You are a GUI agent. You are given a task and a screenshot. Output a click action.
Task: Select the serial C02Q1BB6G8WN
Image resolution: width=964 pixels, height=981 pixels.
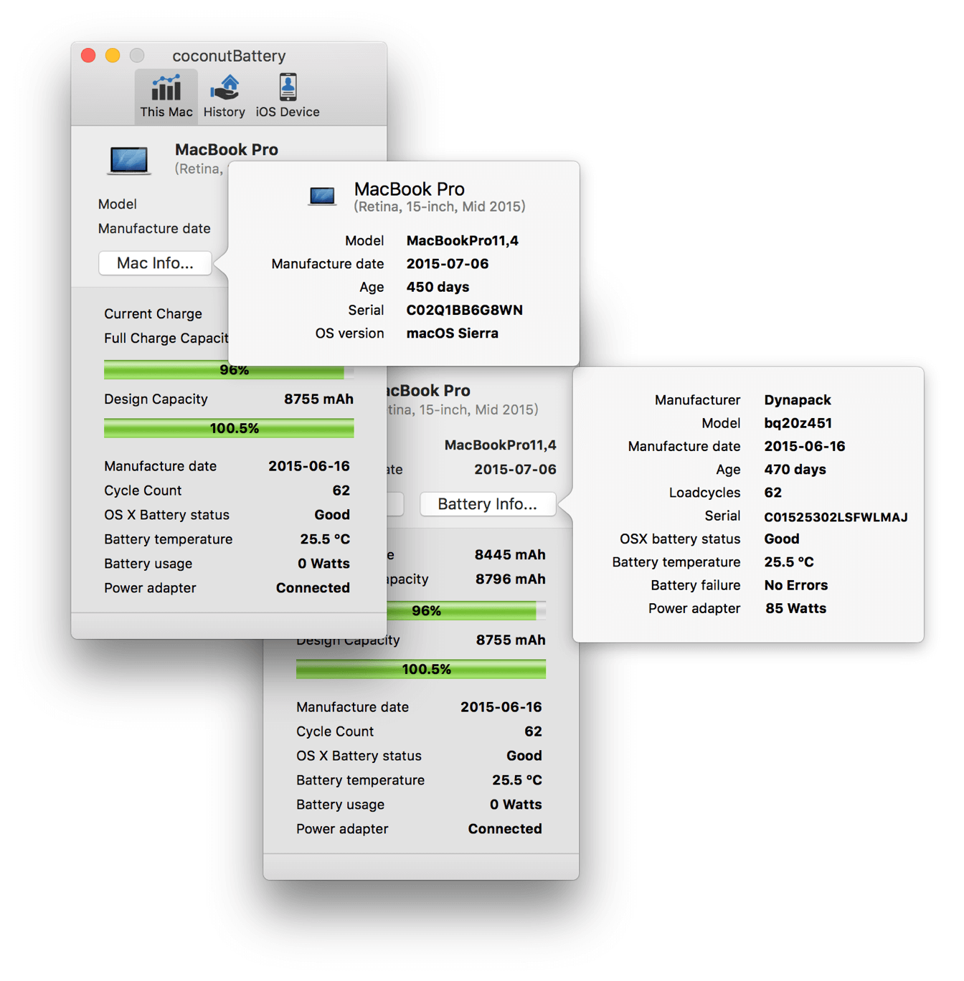click(464, 310)
